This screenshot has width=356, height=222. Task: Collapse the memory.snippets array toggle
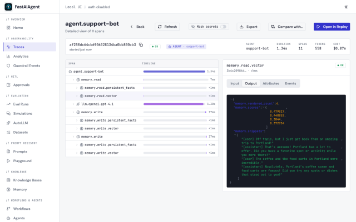pyautogui.click(x=235, y=135)
